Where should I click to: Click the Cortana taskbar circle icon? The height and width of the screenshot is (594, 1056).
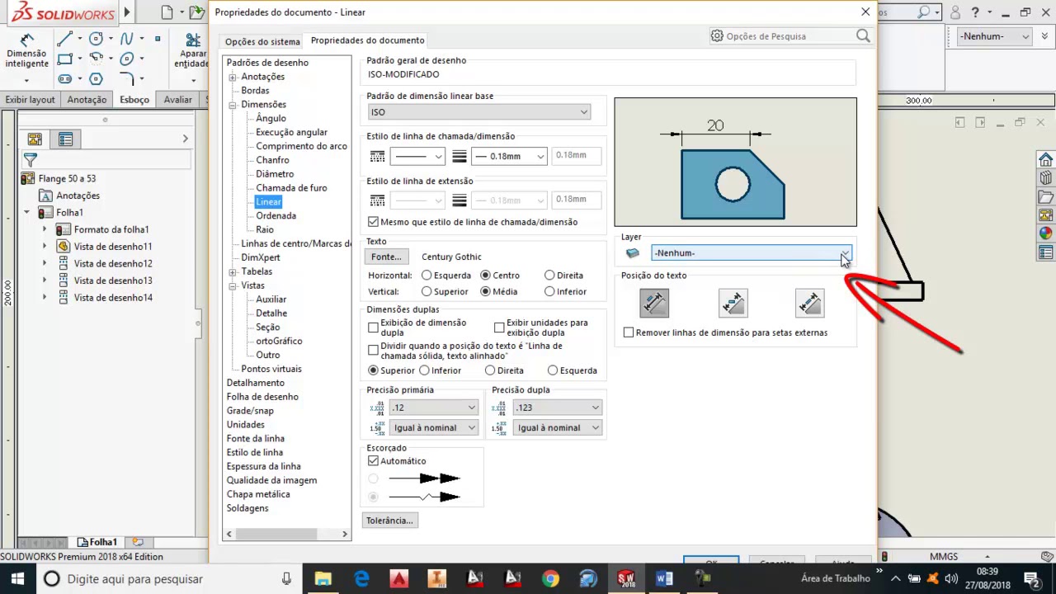coord(51,578)
